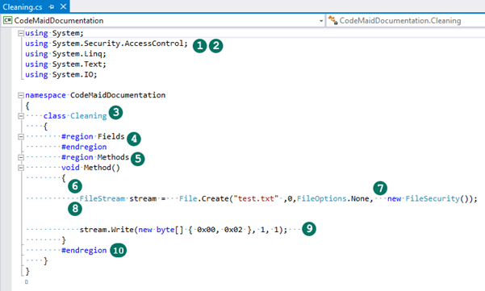Click the '0x02' byte value

pyautogui.click(x=233, y=230)
